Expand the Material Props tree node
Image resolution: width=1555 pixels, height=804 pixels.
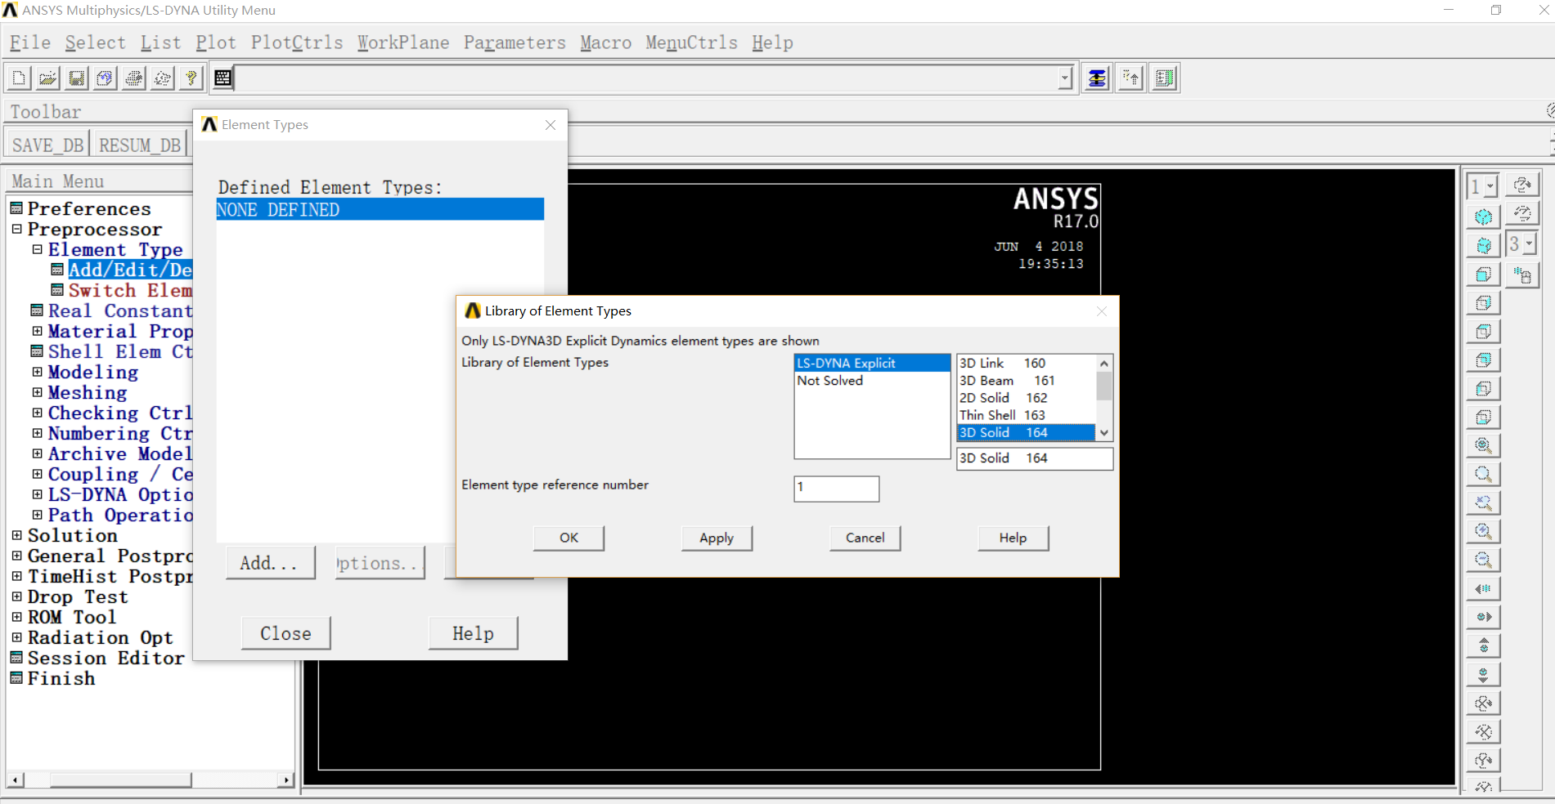tap(37, 331)
